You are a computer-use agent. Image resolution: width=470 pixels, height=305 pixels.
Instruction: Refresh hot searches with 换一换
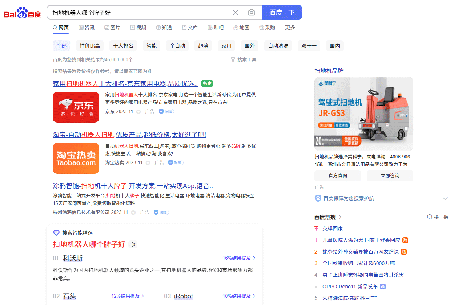point(438,217)
